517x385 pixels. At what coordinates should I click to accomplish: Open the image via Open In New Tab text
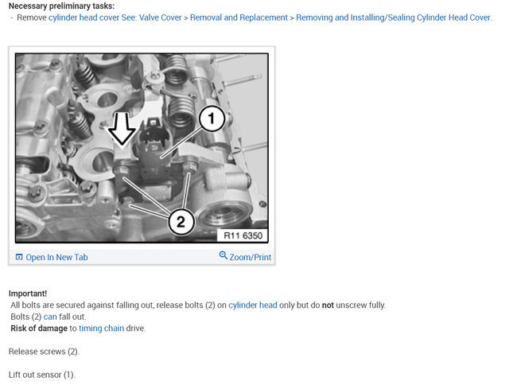56,257
